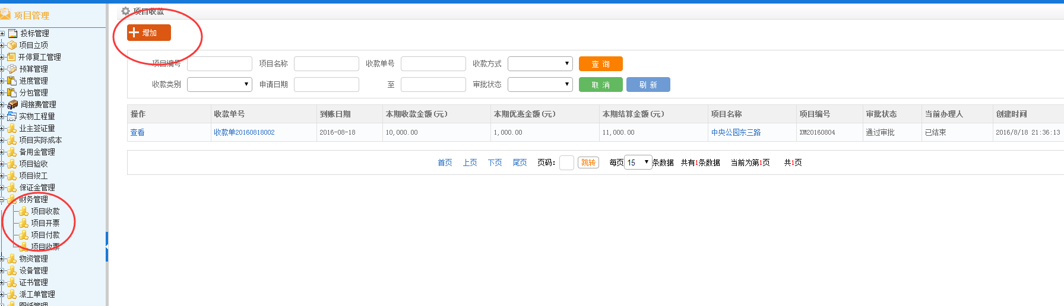
Task: Click the 设备管理 folder icon
Action: 12,270
